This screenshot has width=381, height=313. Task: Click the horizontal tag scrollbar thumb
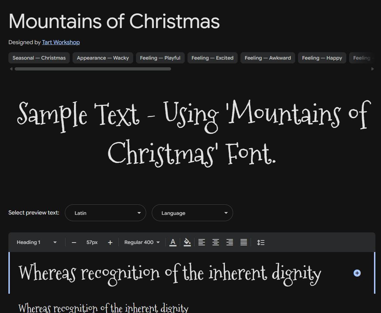pos(93,69)
